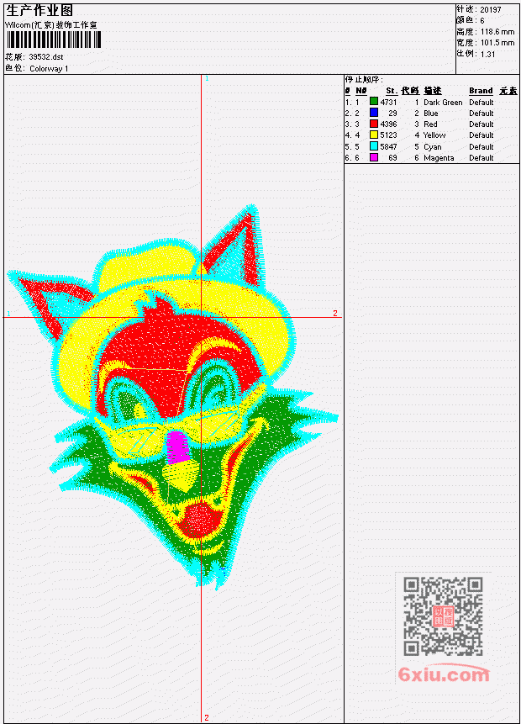Click stitch count '4731' for Dark Green
521x724 pixels.
click(388, 102)
